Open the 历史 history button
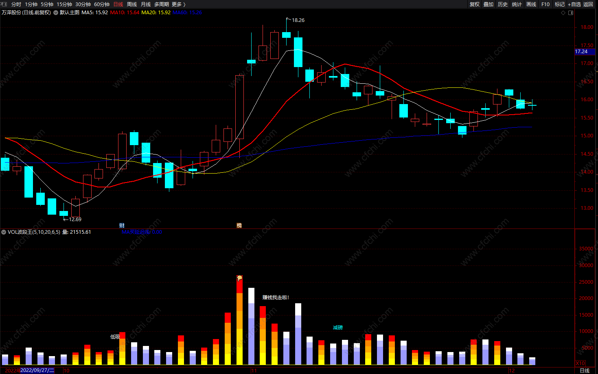The width and height of the screenshot is (598, 374). 503,4
